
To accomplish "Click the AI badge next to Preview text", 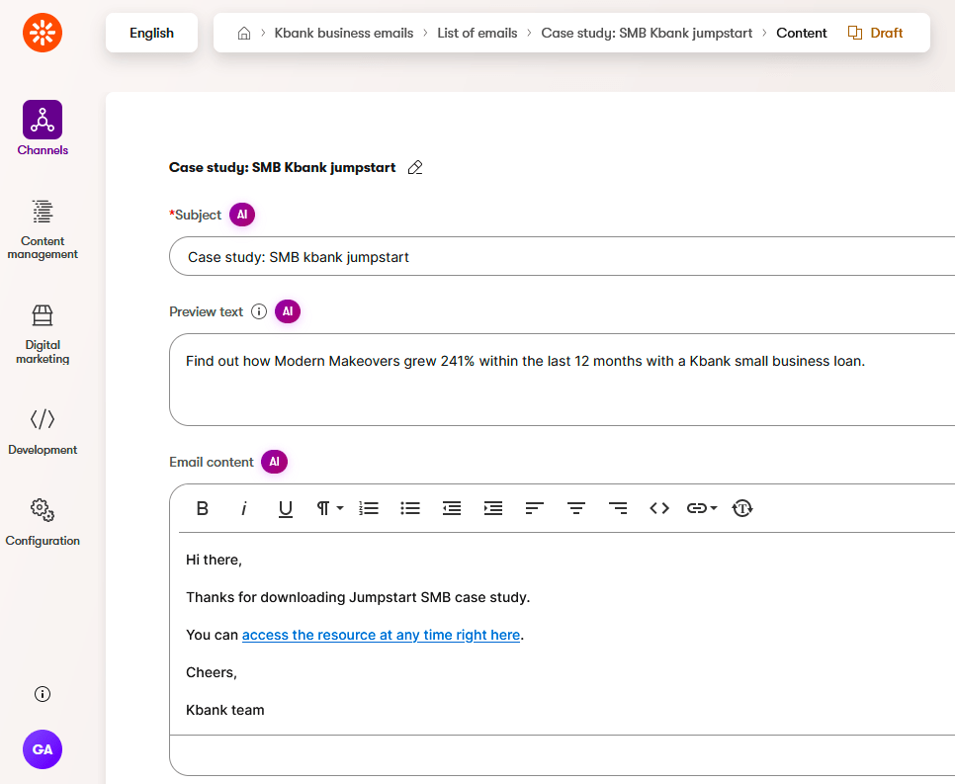I will click(x=288, y=311).
